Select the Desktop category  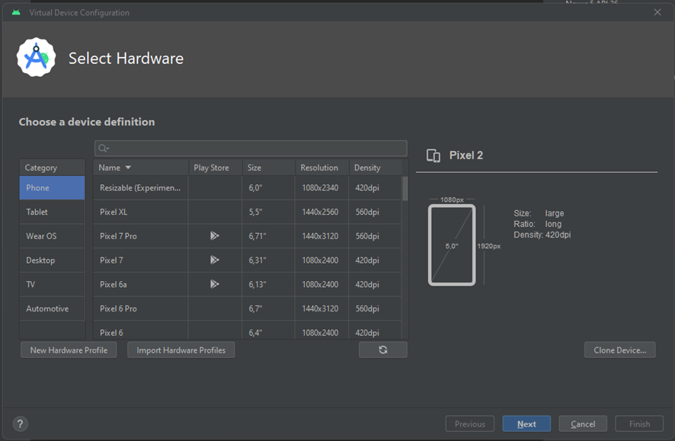(x=52, y=260)
